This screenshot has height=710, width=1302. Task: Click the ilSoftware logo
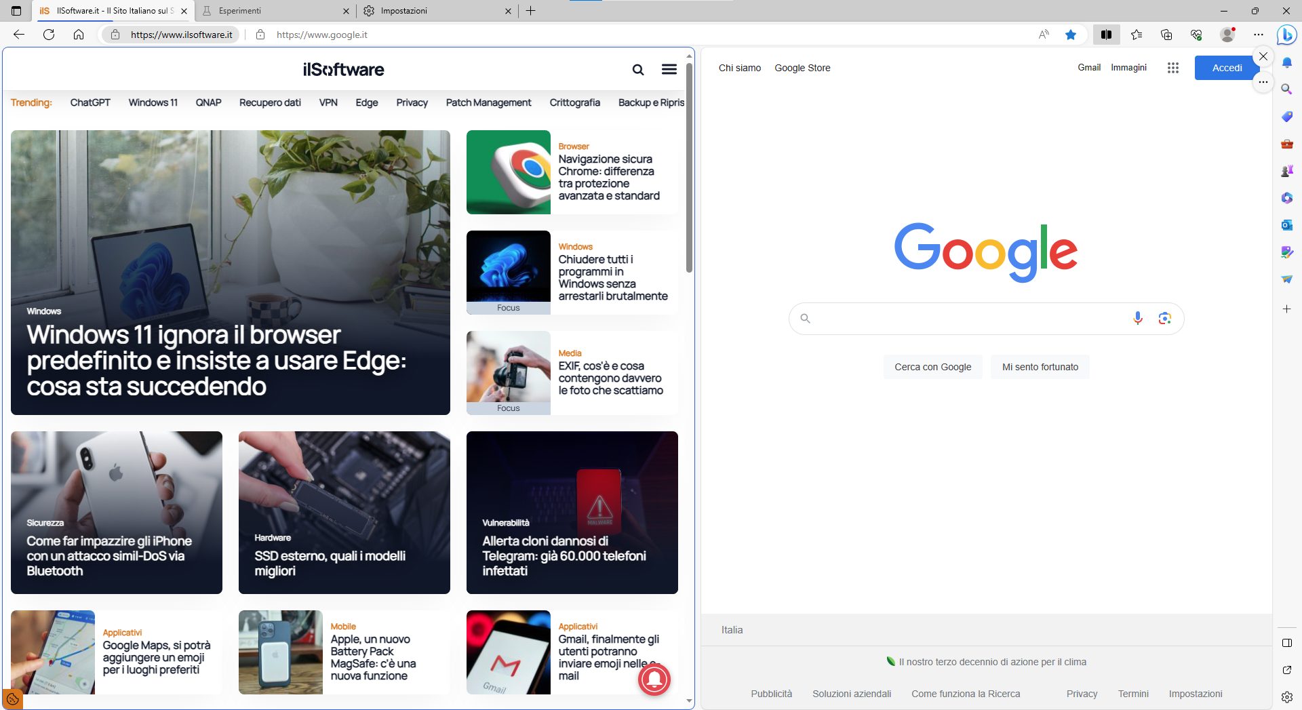(343, 69)
